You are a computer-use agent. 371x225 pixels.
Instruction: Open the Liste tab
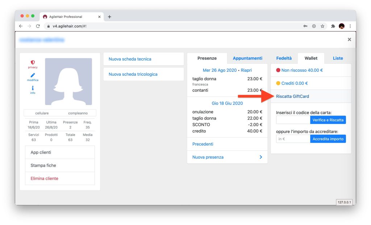pyautogui.click(x=338, y=58)
